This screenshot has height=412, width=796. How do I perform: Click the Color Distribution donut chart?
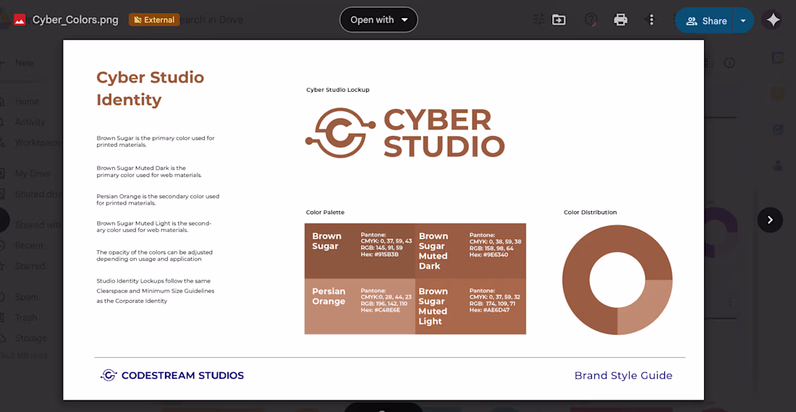tap(617, 280)
